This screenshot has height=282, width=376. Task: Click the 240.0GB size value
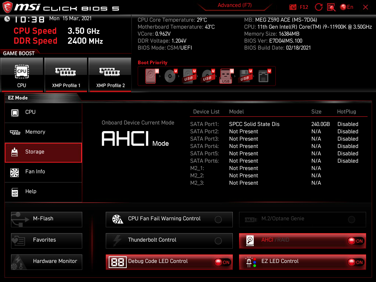321,124
